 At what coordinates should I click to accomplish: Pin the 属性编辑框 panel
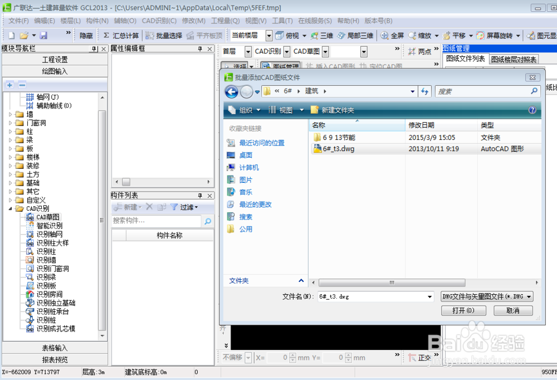[x=200, y=48]
